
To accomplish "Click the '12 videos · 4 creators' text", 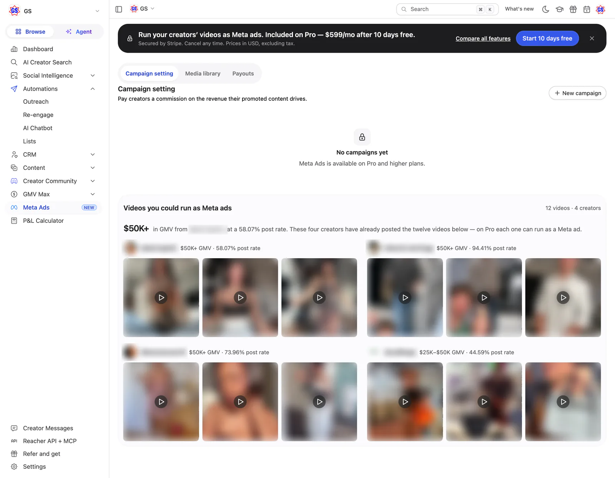I will click(573, 208).
